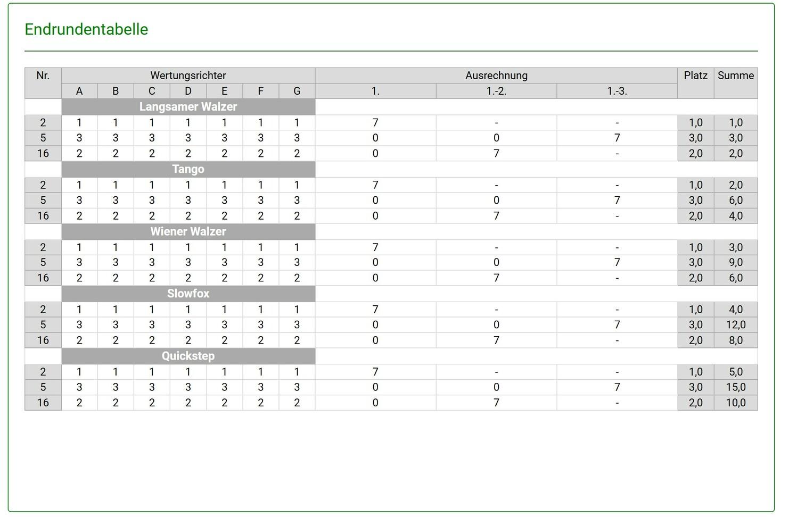The height and width of the screenshot is (517, 789).
Task: Select the Wertungsrichter header cell
Action: (188, 76)
